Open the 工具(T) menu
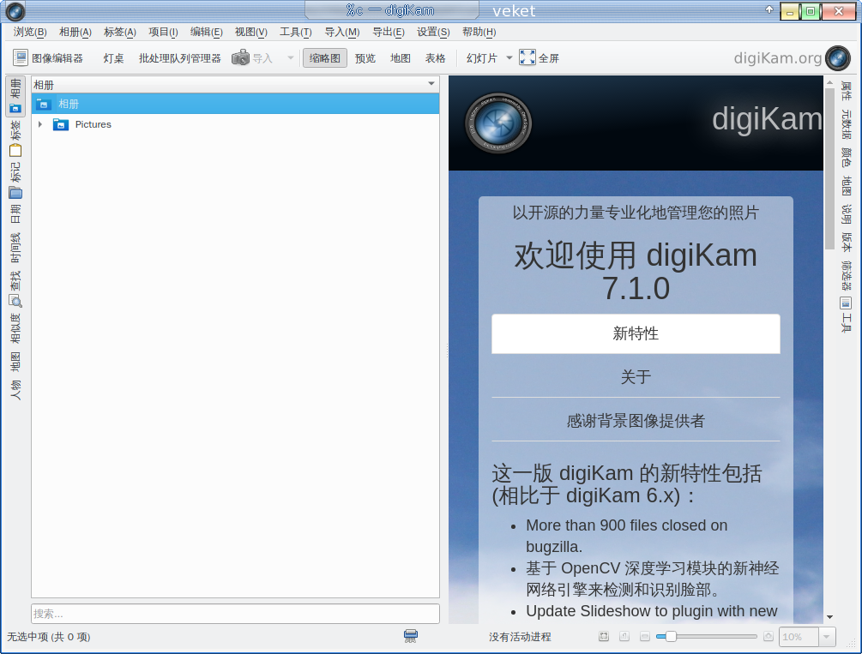862x654 pixels. [295, 32]
